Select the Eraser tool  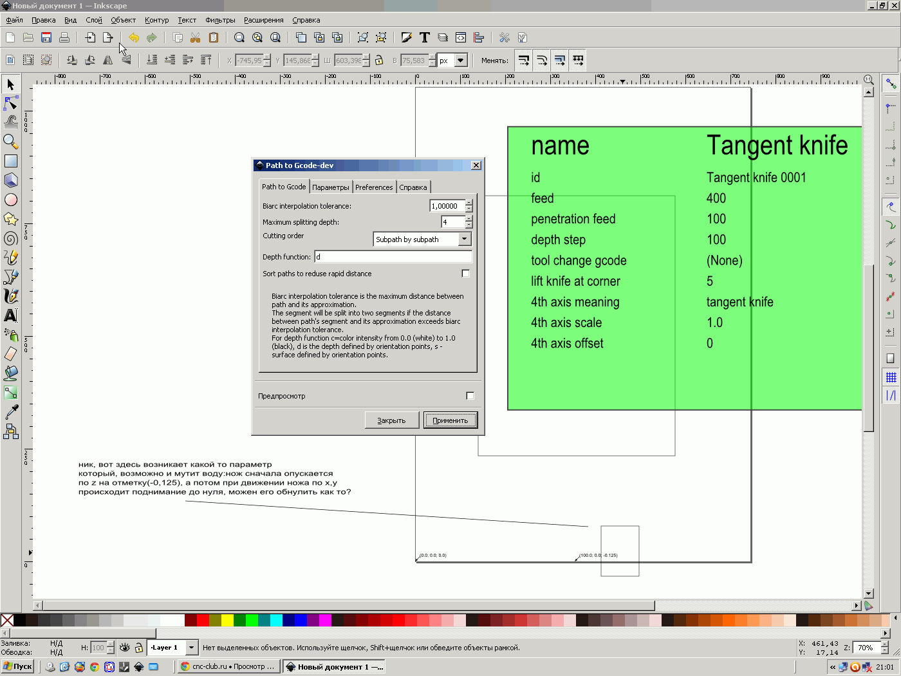coord(10,354)
